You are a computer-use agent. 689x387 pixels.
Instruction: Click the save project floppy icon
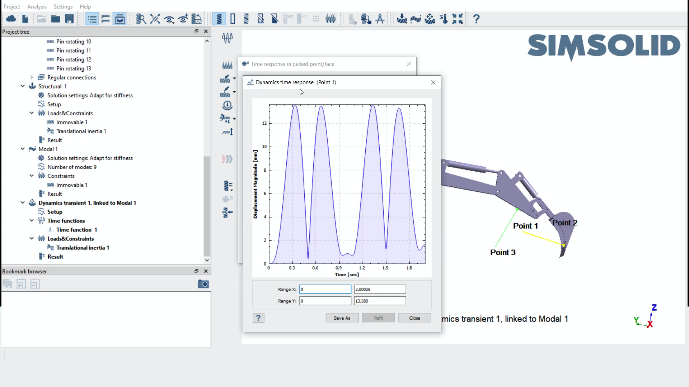tap(69, 19)
